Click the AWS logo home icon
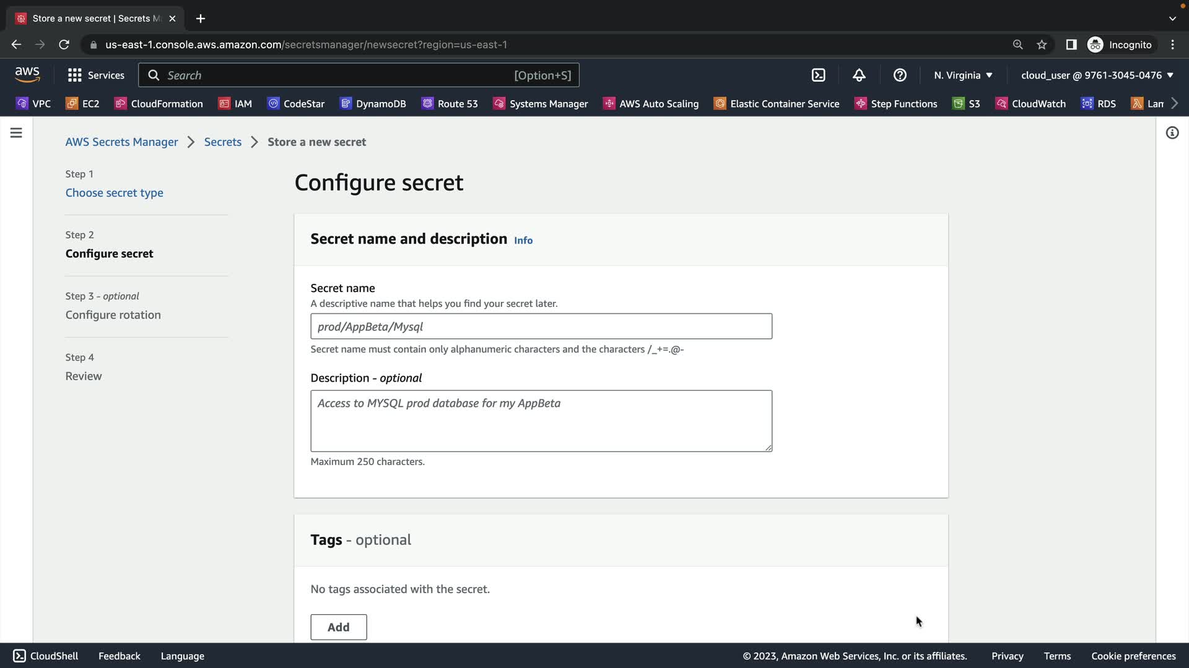 click(27, 75)
